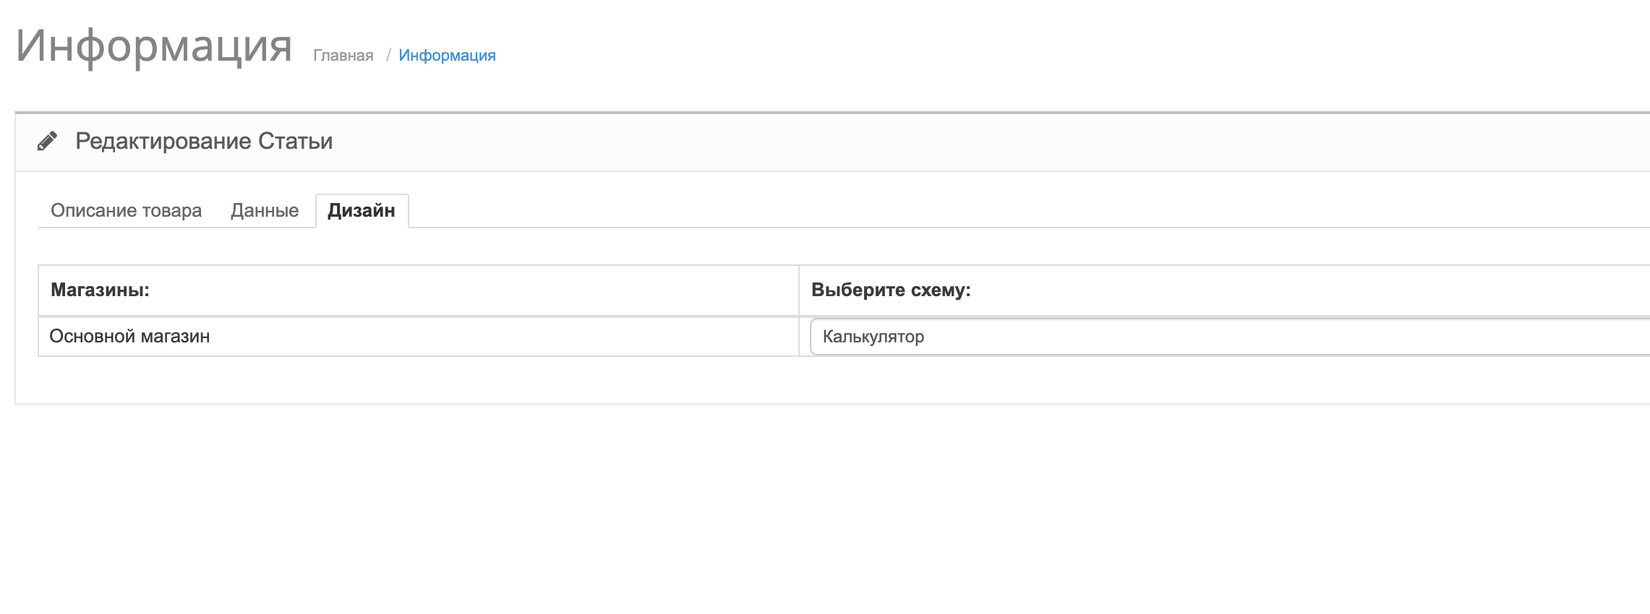1650x614 pixels.
Task: Click the pencil edit icon
Action: (x=47, y=141)
